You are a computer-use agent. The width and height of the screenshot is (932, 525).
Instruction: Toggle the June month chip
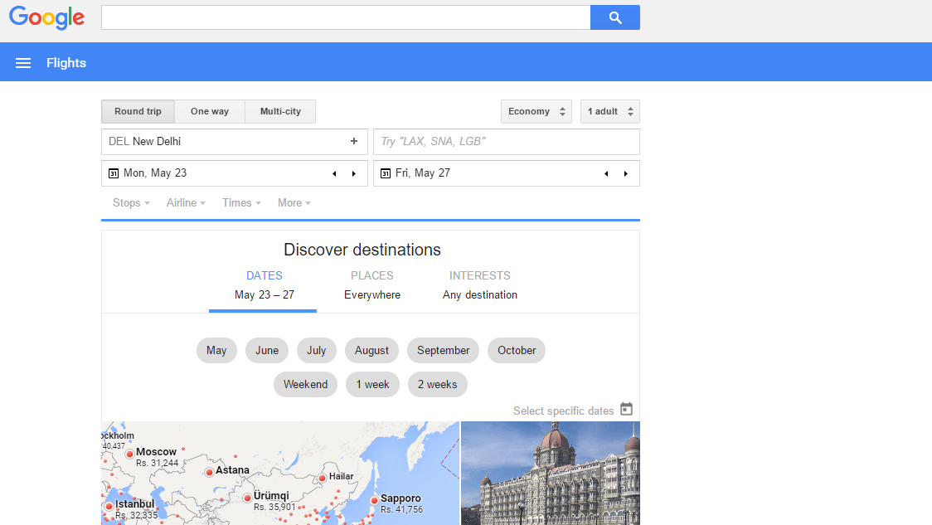point(267,350)
